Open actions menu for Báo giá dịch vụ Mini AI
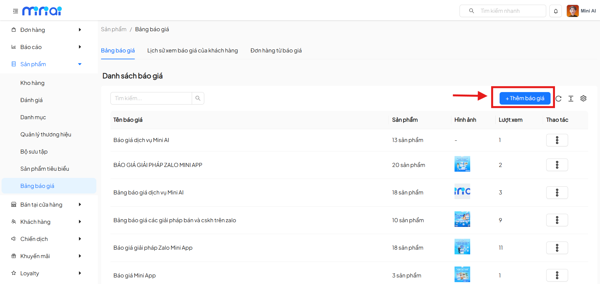 pyautogui.click(x=557, y=140)
